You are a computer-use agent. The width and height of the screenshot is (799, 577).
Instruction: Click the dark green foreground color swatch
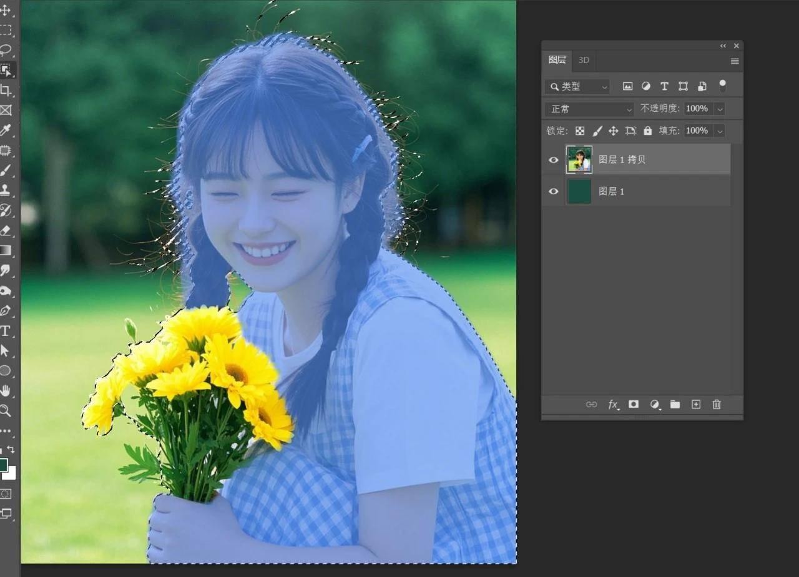(3, 465)
